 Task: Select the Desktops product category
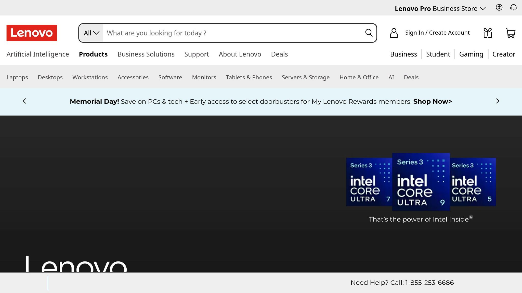coord(50,77)
